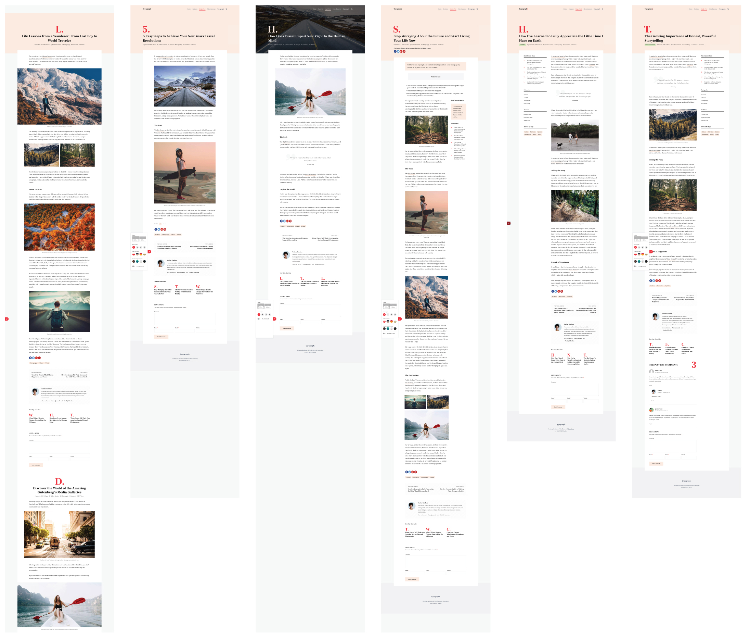Open Features menu on '5 Easy Steps' page
750x639 pixels.
tap(195, 9)
